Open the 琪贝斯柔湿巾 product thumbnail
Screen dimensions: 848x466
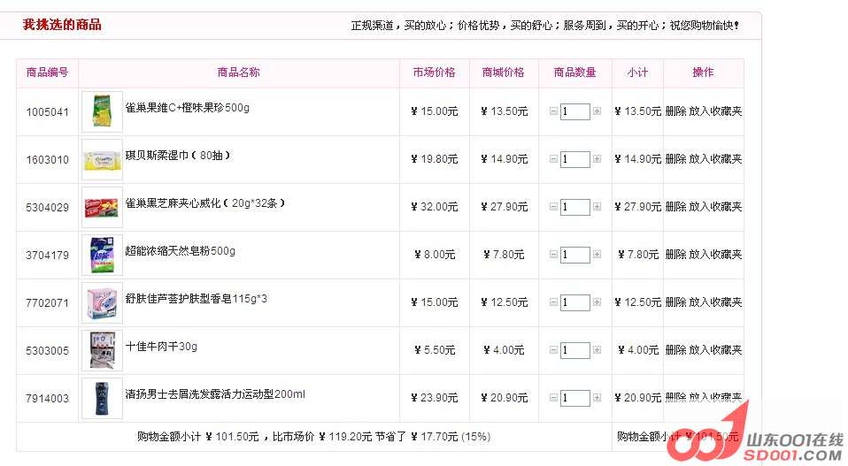pos(102,159)
